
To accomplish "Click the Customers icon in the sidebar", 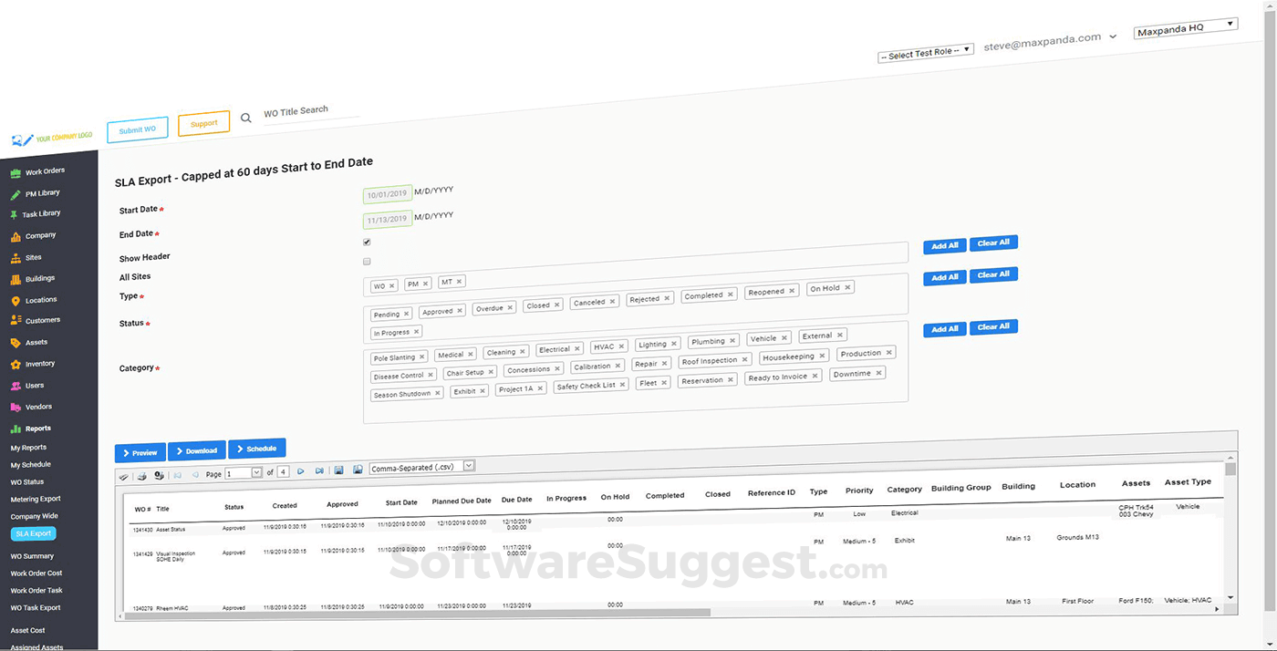I will (x=16, y=320).
